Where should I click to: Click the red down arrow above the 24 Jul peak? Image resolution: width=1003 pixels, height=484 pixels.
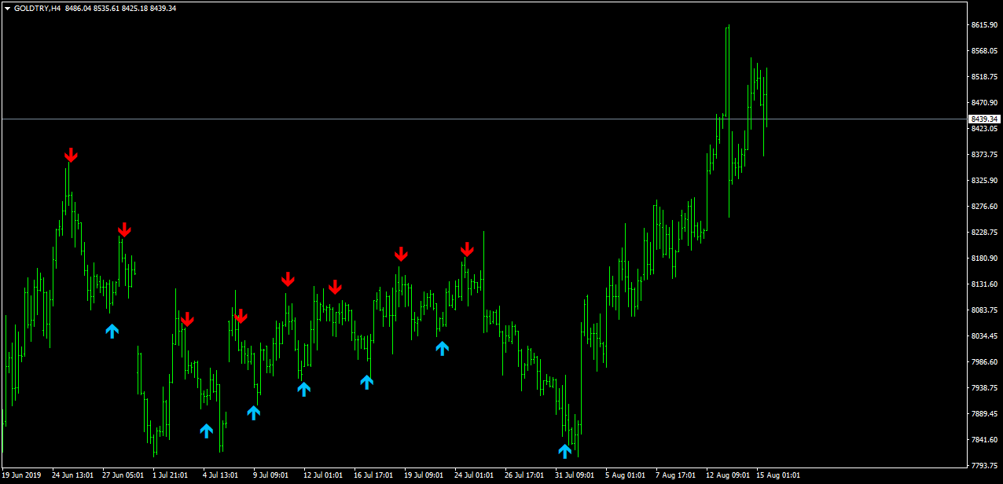tap(467, 249)
